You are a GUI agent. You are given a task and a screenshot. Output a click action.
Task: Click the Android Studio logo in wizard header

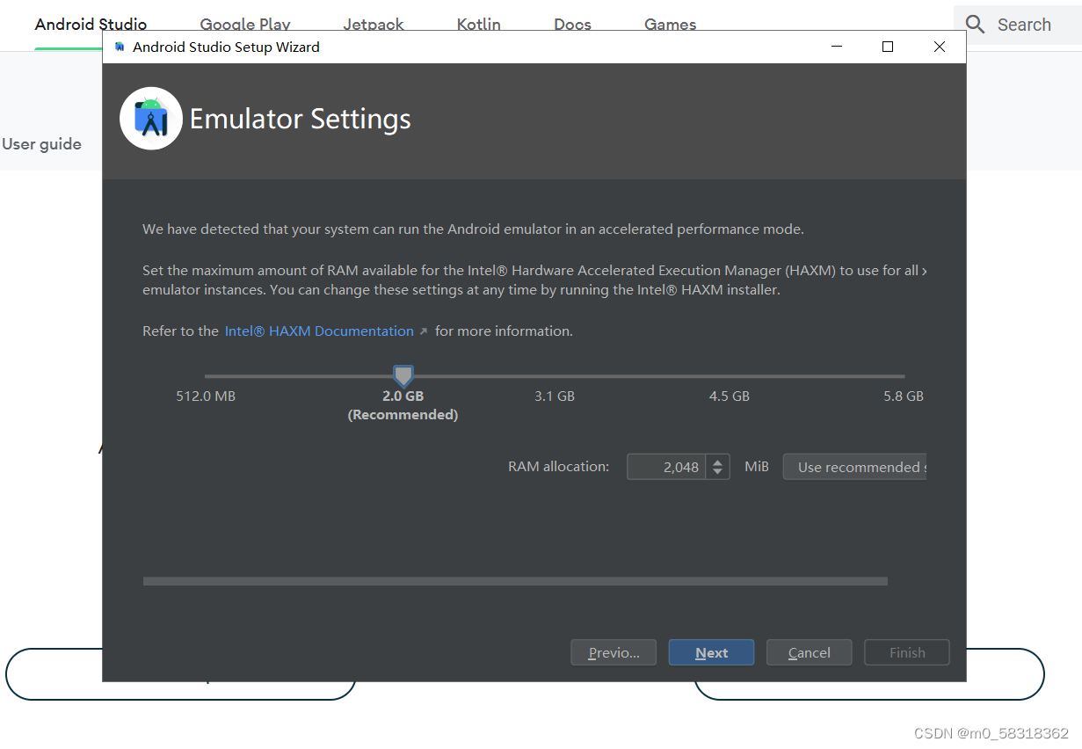pyautogui.click(x=151, y=119)
